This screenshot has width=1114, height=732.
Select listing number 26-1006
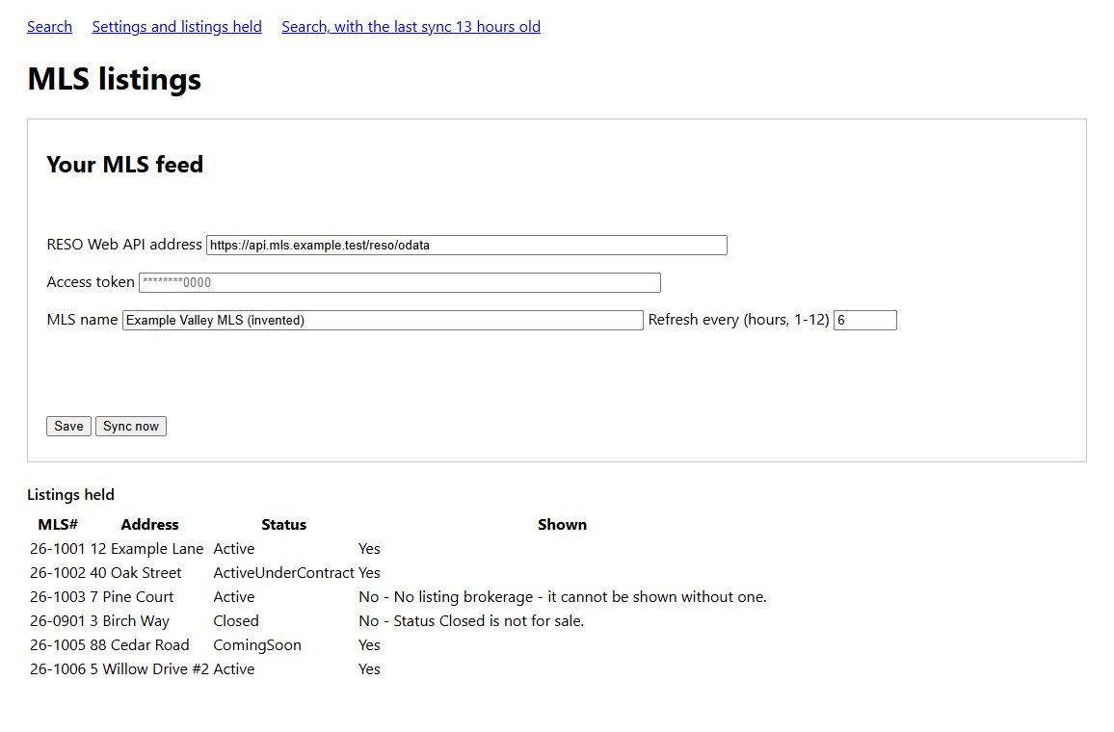(58, 669)
